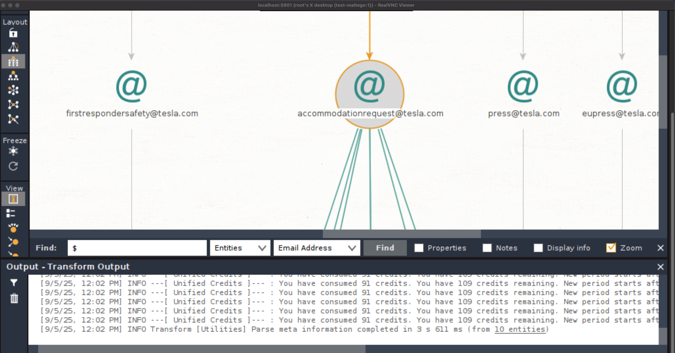Screen dimensions: 675x353
Task: Click the accommodationrequest@tesla.com label text
Action: tap(370, 114)
